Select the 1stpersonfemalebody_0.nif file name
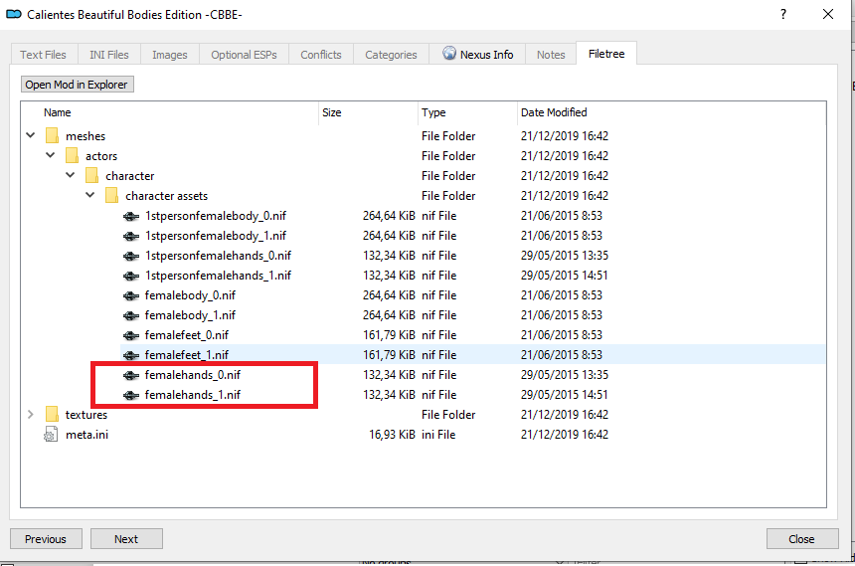 [216, 216]
